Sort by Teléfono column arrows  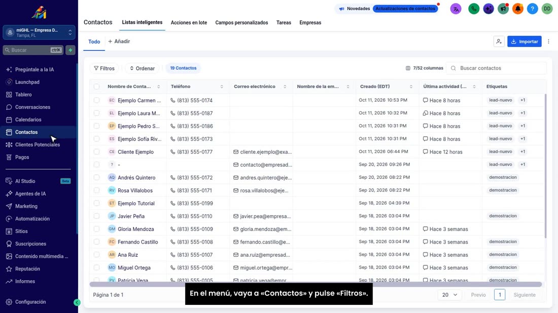coord(222,87)
